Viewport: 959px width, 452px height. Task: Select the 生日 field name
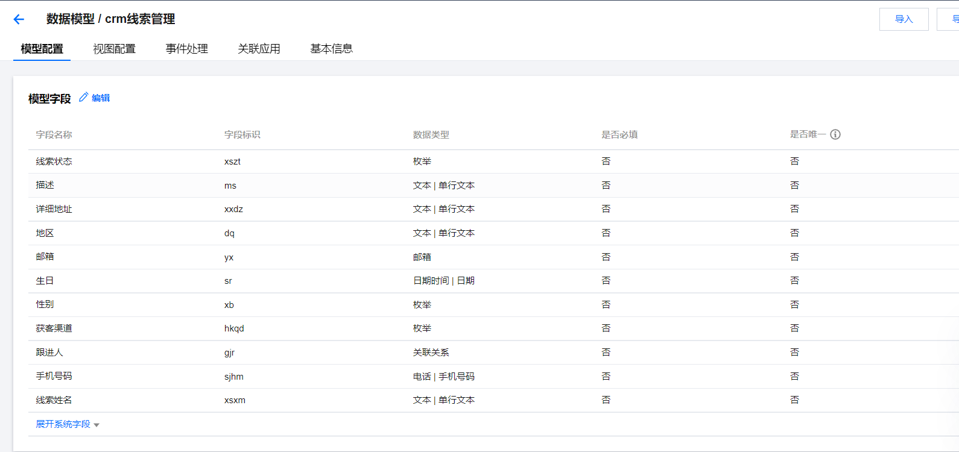pos(45,281)
